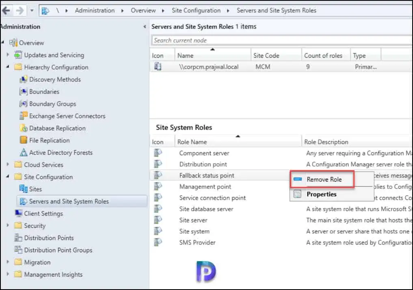Select Migration in the navigation tree

tap(37, 262)
